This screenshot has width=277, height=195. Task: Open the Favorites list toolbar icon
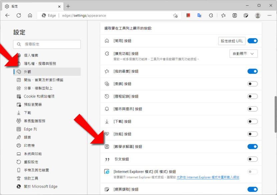(223, 15)
